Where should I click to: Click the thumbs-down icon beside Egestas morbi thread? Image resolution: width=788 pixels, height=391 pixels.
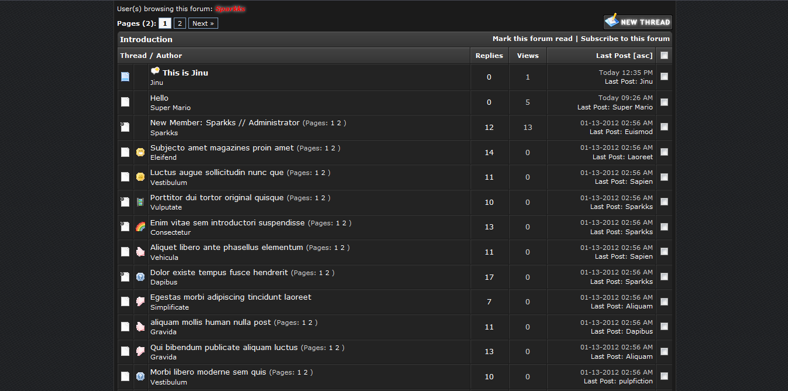[140, 301]
